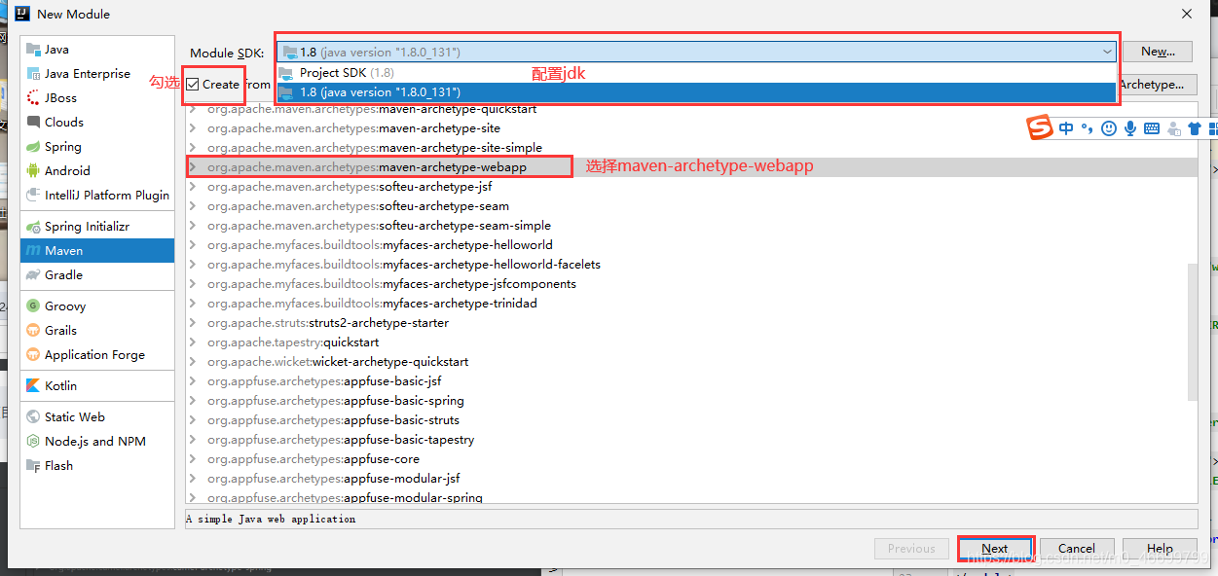
Task: Click Next button
Action: (995, 549)
